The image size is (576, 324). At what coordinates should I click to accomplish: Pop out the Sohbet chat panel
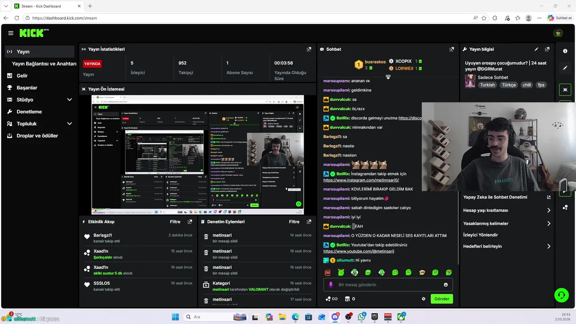[451, 49]
